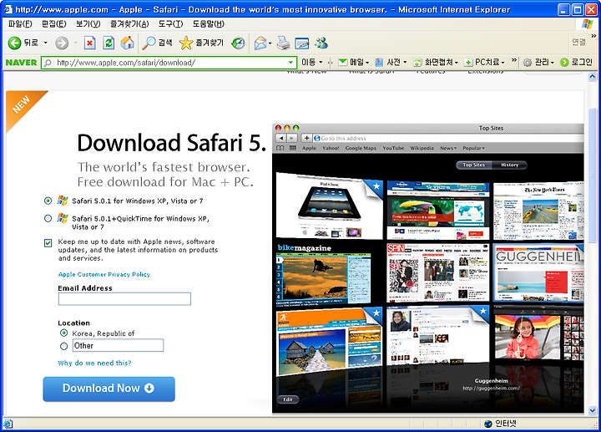Click the greyed Forward arrow button
This screenshot has width=601, height=432.
[62, 43]
